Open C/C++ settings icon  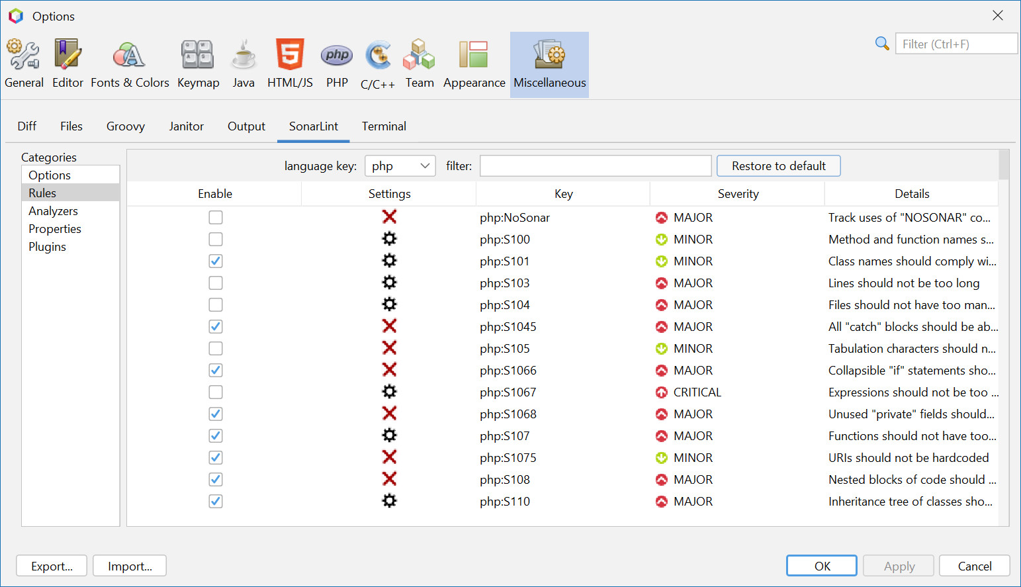[x=377, y=63]
